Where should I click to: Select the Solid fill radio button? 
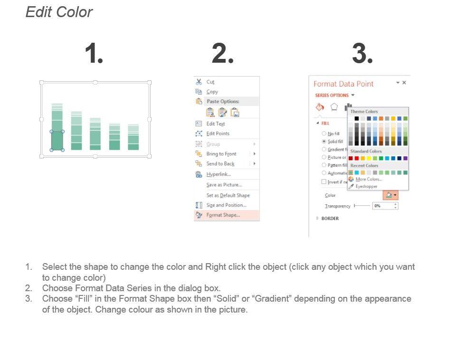[324, 142]
